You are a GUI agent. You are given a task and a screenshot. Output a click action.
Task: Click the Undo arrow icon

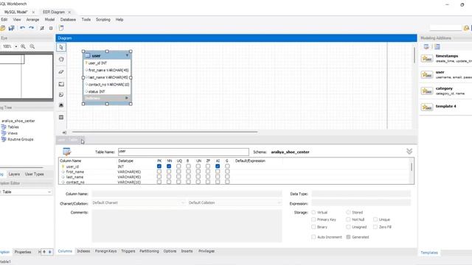[22, 28]
